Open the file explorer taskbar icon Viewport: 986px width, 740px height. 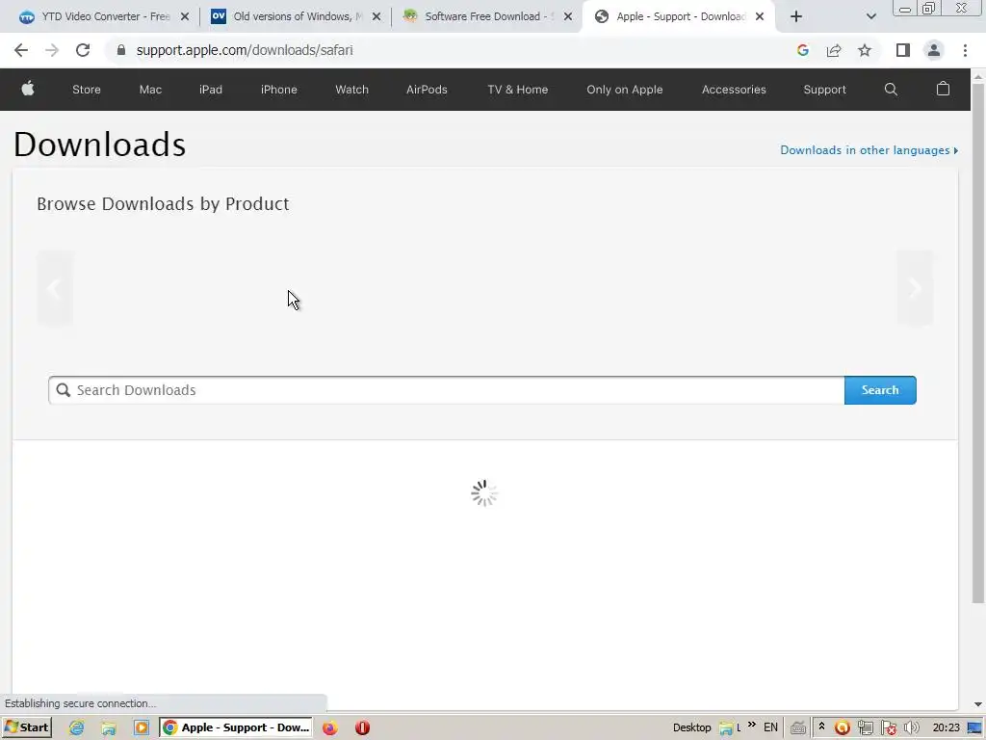pyautogui.click(x=109, y=728)
